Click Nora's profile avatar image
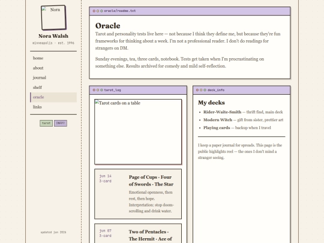 [x=53, y=17]
